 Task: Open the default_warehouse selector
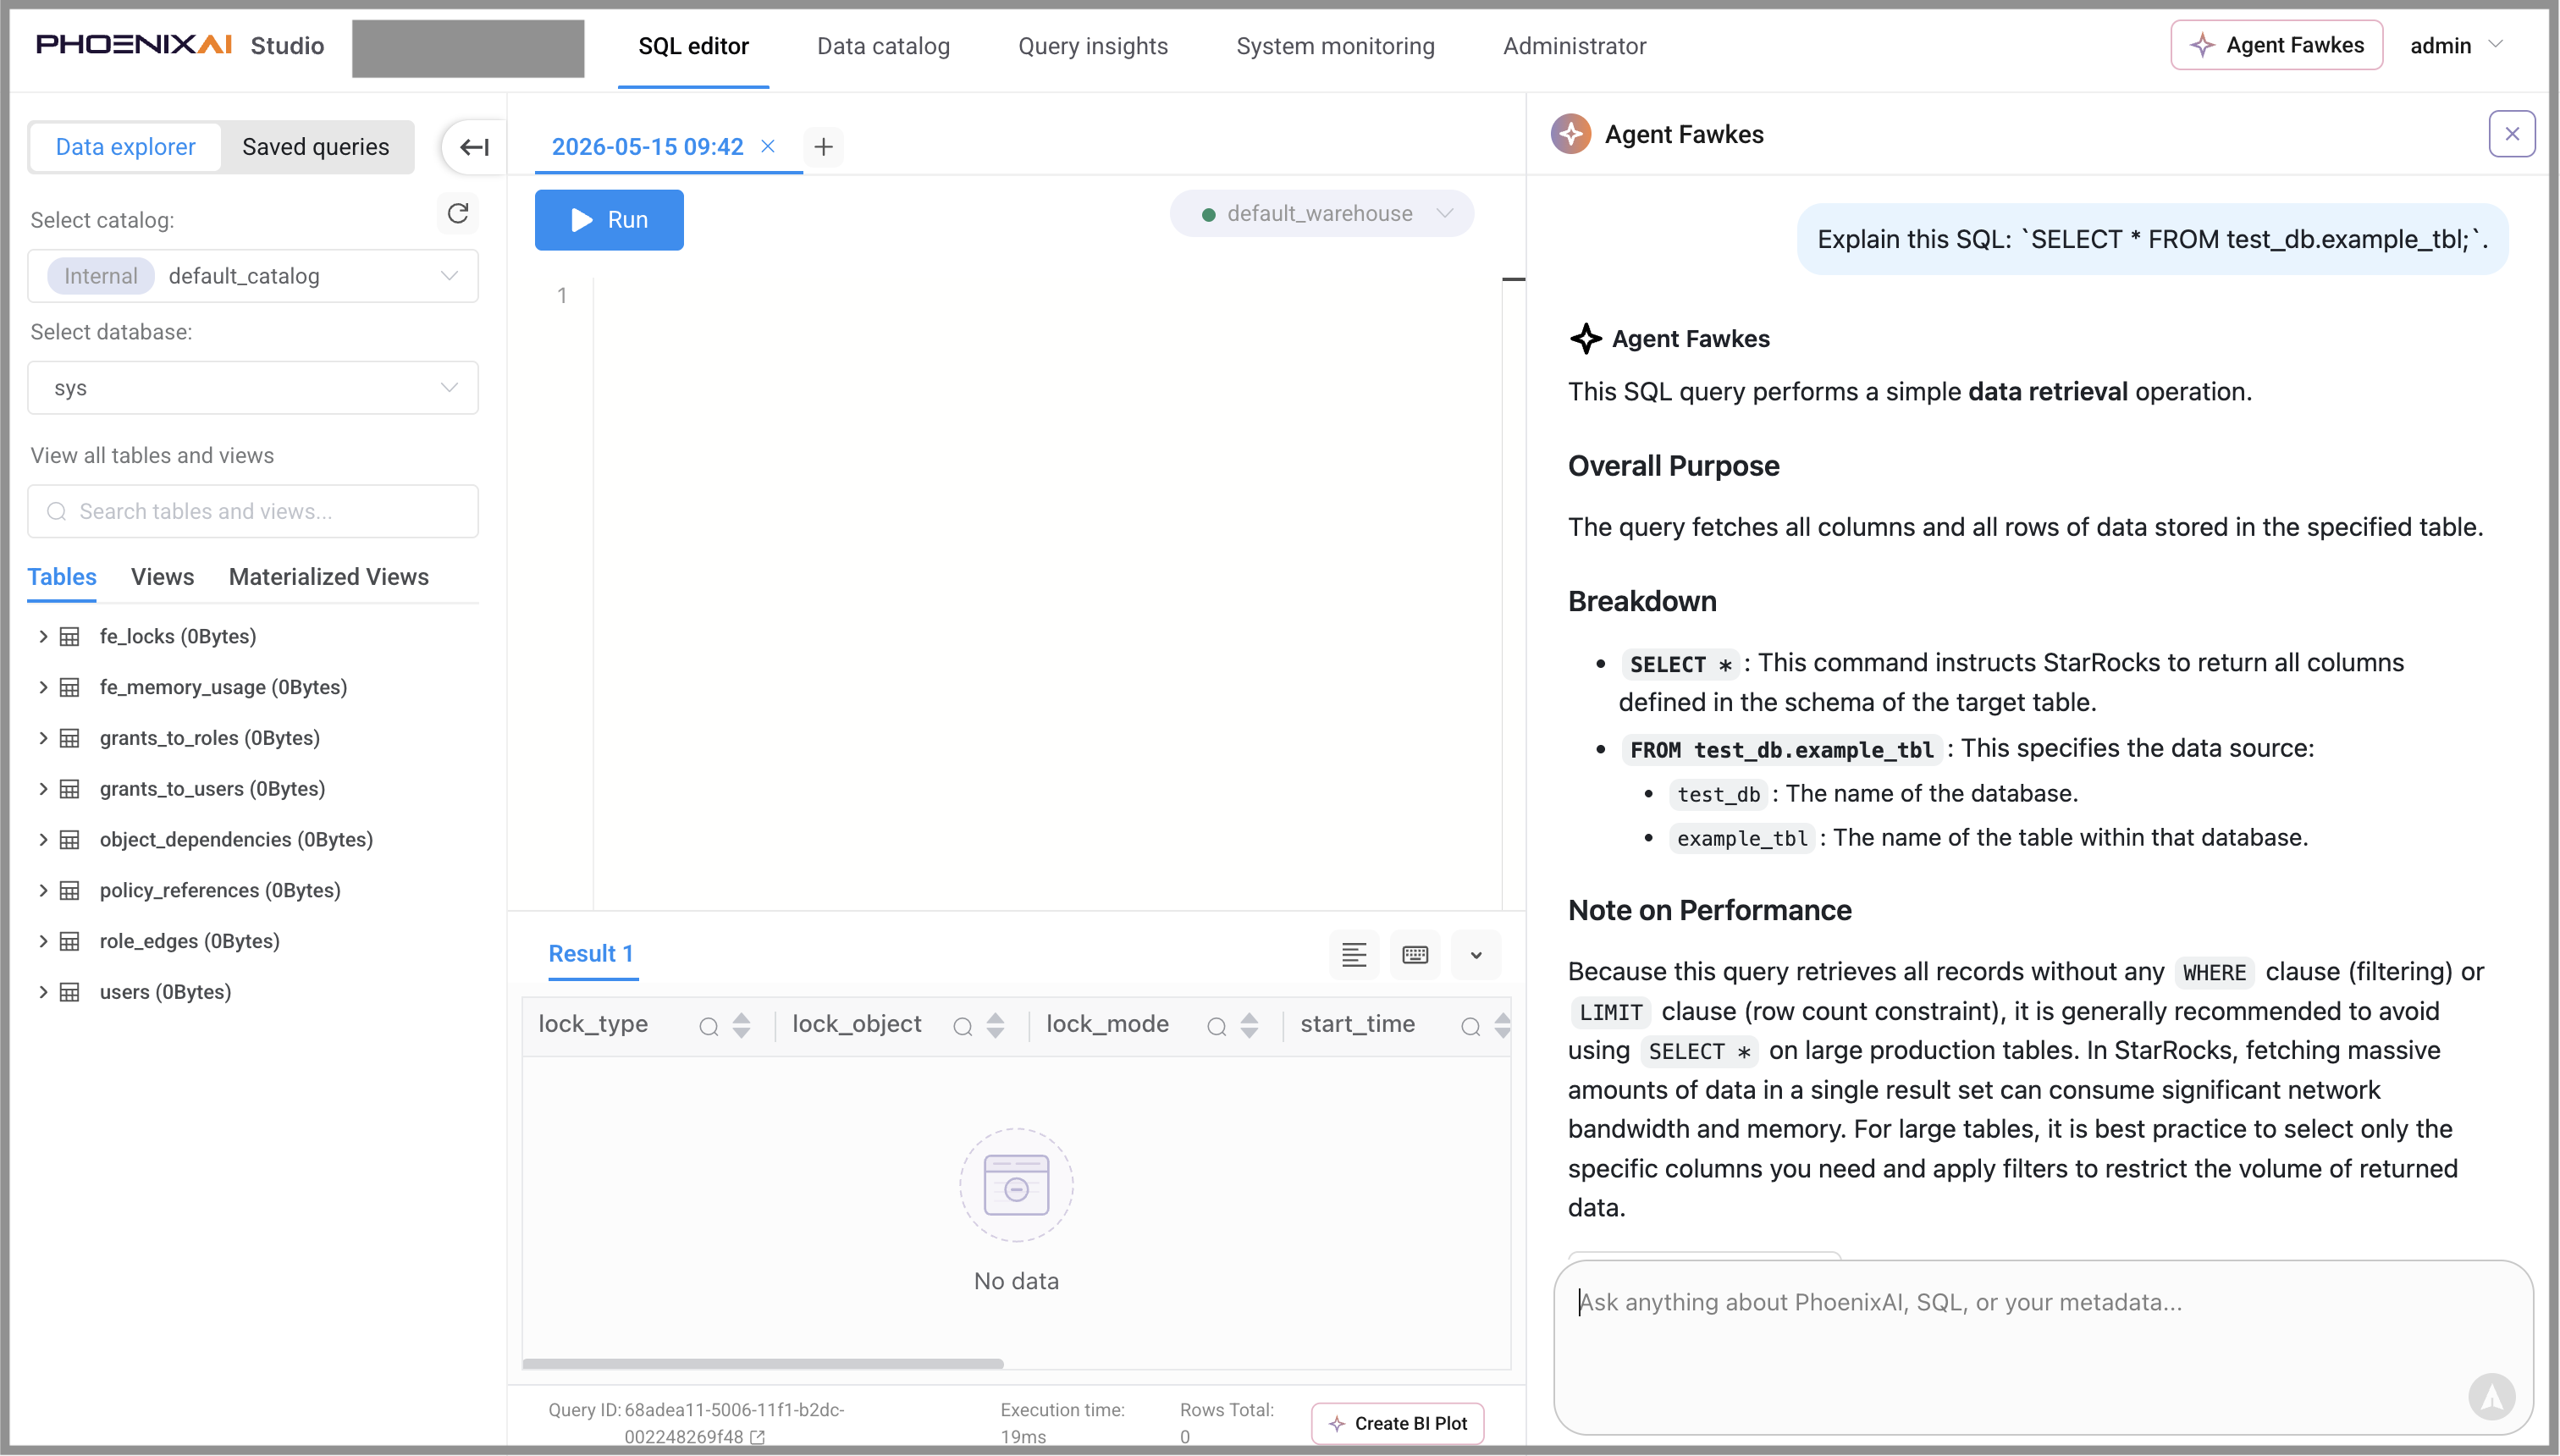(x=1321, y=214)
